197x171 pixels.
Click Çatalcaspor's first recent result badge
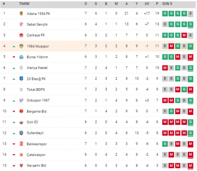point(165,155)
